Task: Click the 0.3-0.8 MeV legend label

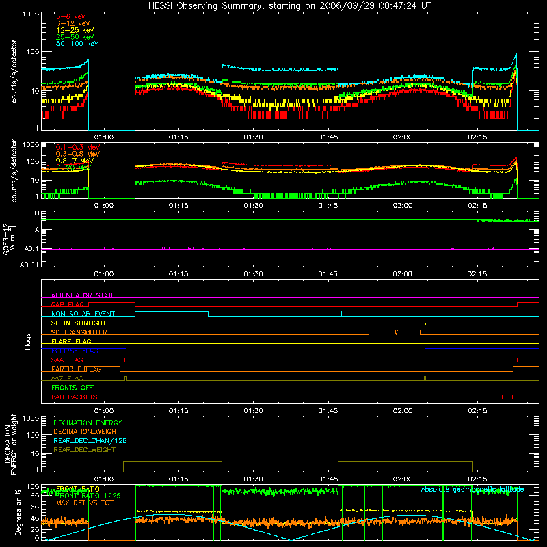Action: click(x=78, y=154)
